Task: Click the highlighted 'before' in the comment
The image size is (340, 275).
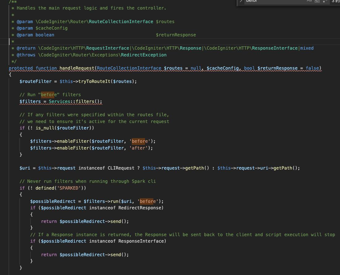Action: [48, 95]
